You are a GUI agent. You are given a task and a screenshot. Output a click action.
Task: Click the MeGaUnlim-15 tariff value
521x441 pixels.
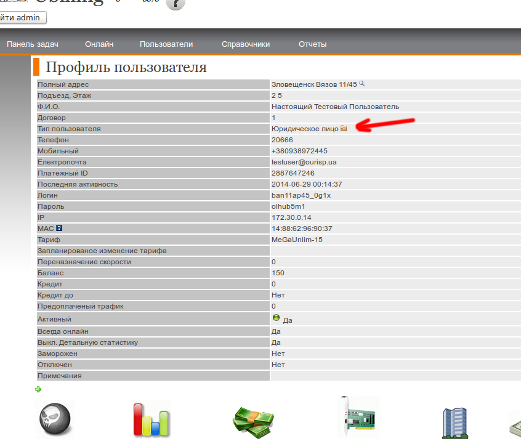(297, 240)
